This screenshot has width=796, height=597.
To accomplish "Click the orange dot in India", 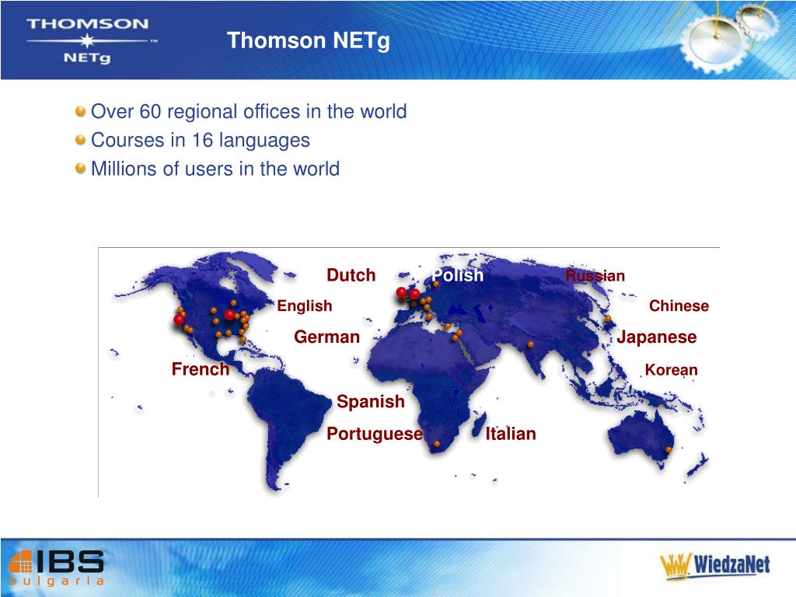I will [530, 344].
